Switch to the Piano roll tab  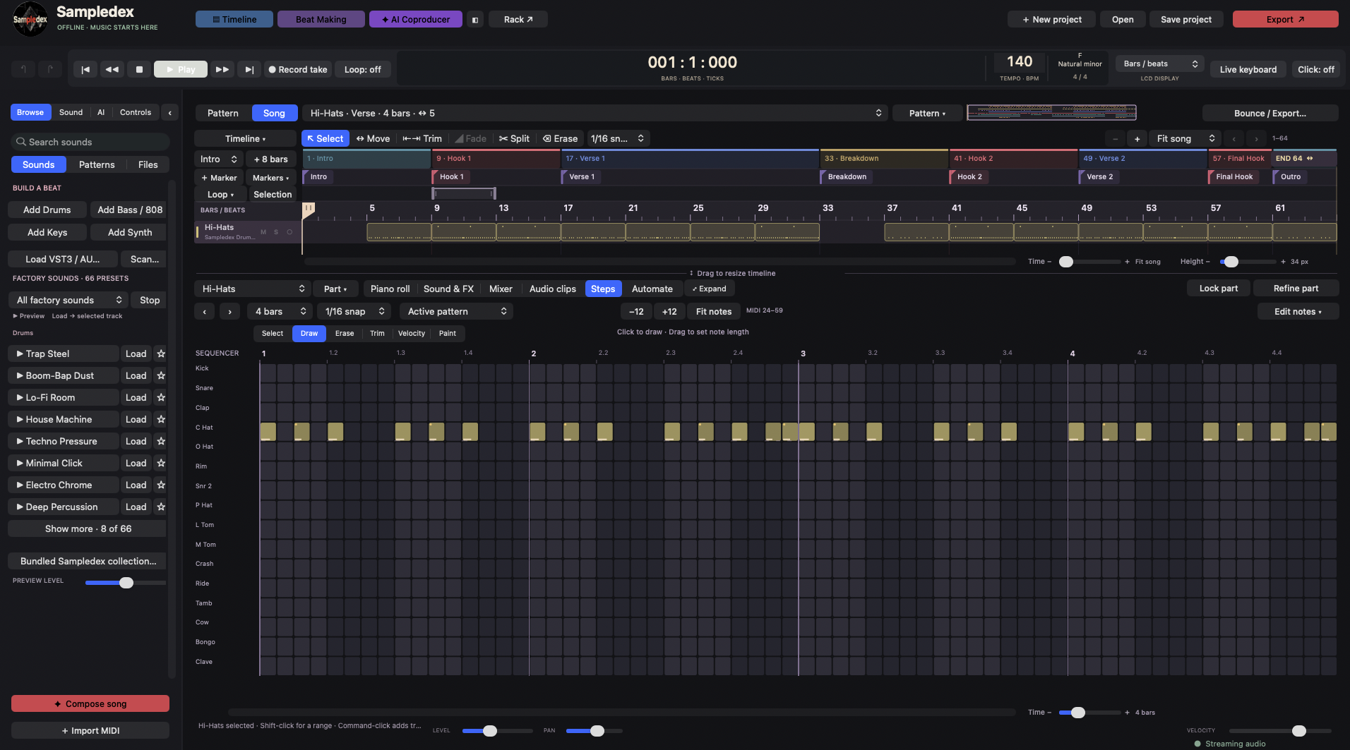click(390, 289)
